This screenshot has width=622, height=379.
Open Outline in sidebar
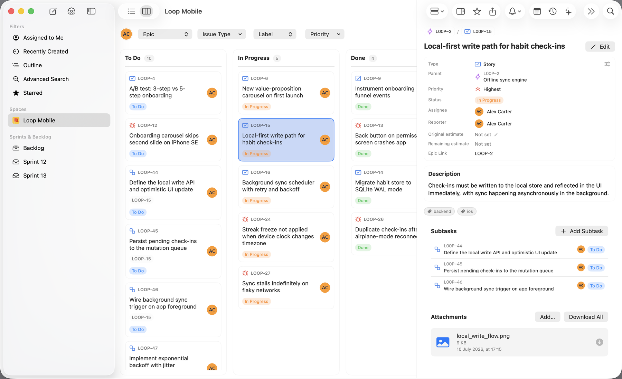pyautogui.click(x=59, y=65)
